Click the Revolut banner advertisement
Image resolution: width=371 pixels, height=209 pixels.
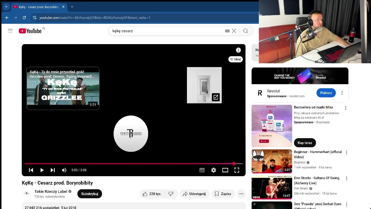point(300,76)
